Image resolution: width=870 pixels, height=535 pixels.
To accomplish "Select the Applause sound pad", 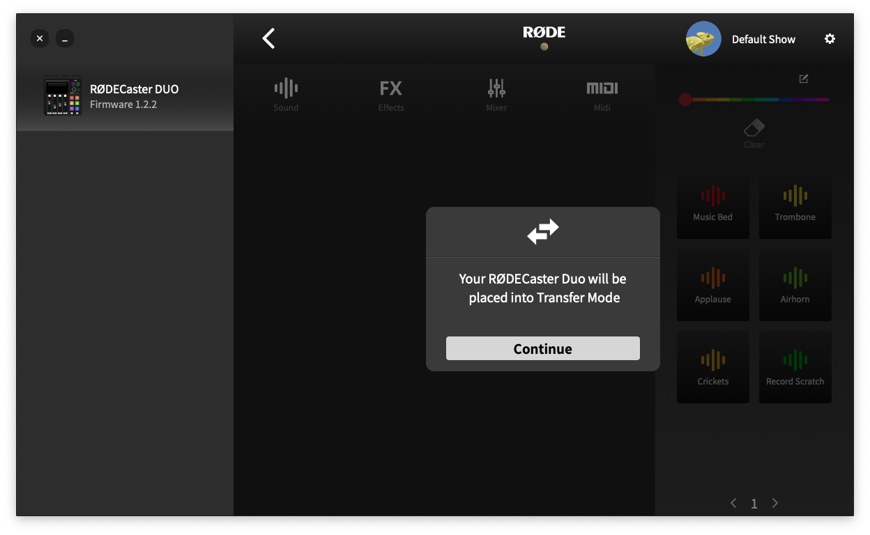I will tap(713, 286).
